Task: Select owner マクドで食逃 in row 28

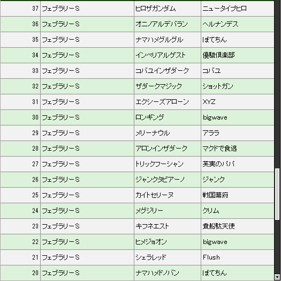Action: click(x=219, y=149)
